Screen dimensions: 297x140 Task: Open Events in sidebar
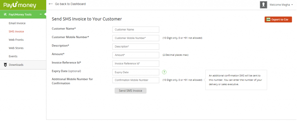pos(13,56)
